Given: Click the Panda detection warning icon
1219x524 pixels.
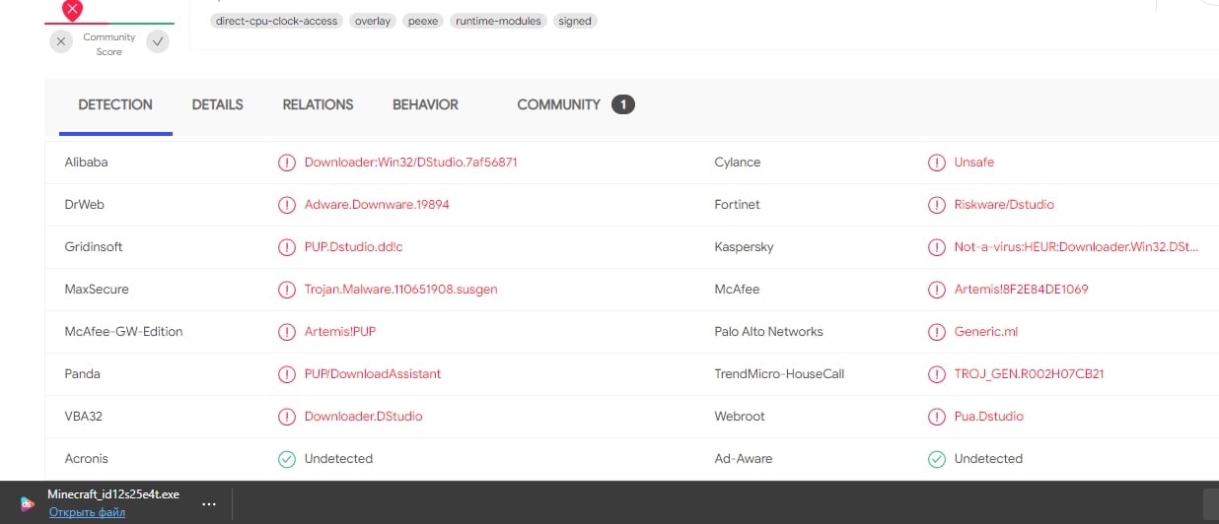Looking at the screenshot, I should tap(287, 374).
